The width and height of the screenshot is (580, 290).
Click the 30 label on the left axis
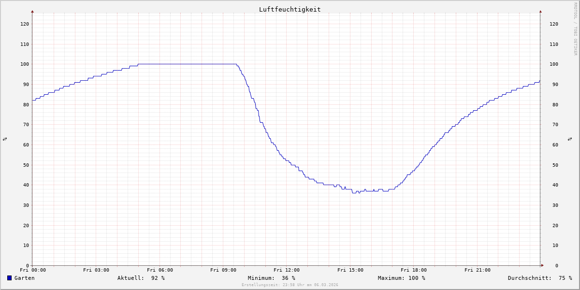(x=26, y=205)
